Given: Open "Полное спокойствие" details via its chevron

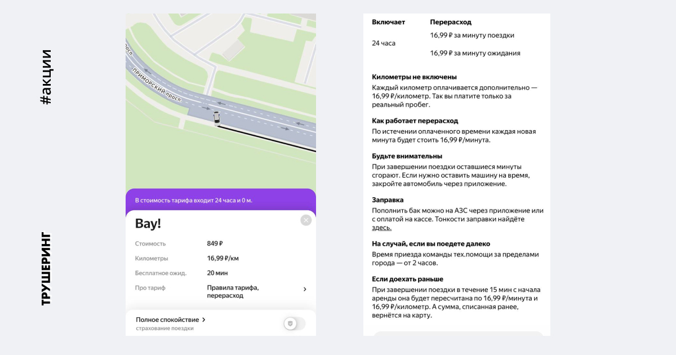Looking at the screenshot, I should click(x=204, y=319).
